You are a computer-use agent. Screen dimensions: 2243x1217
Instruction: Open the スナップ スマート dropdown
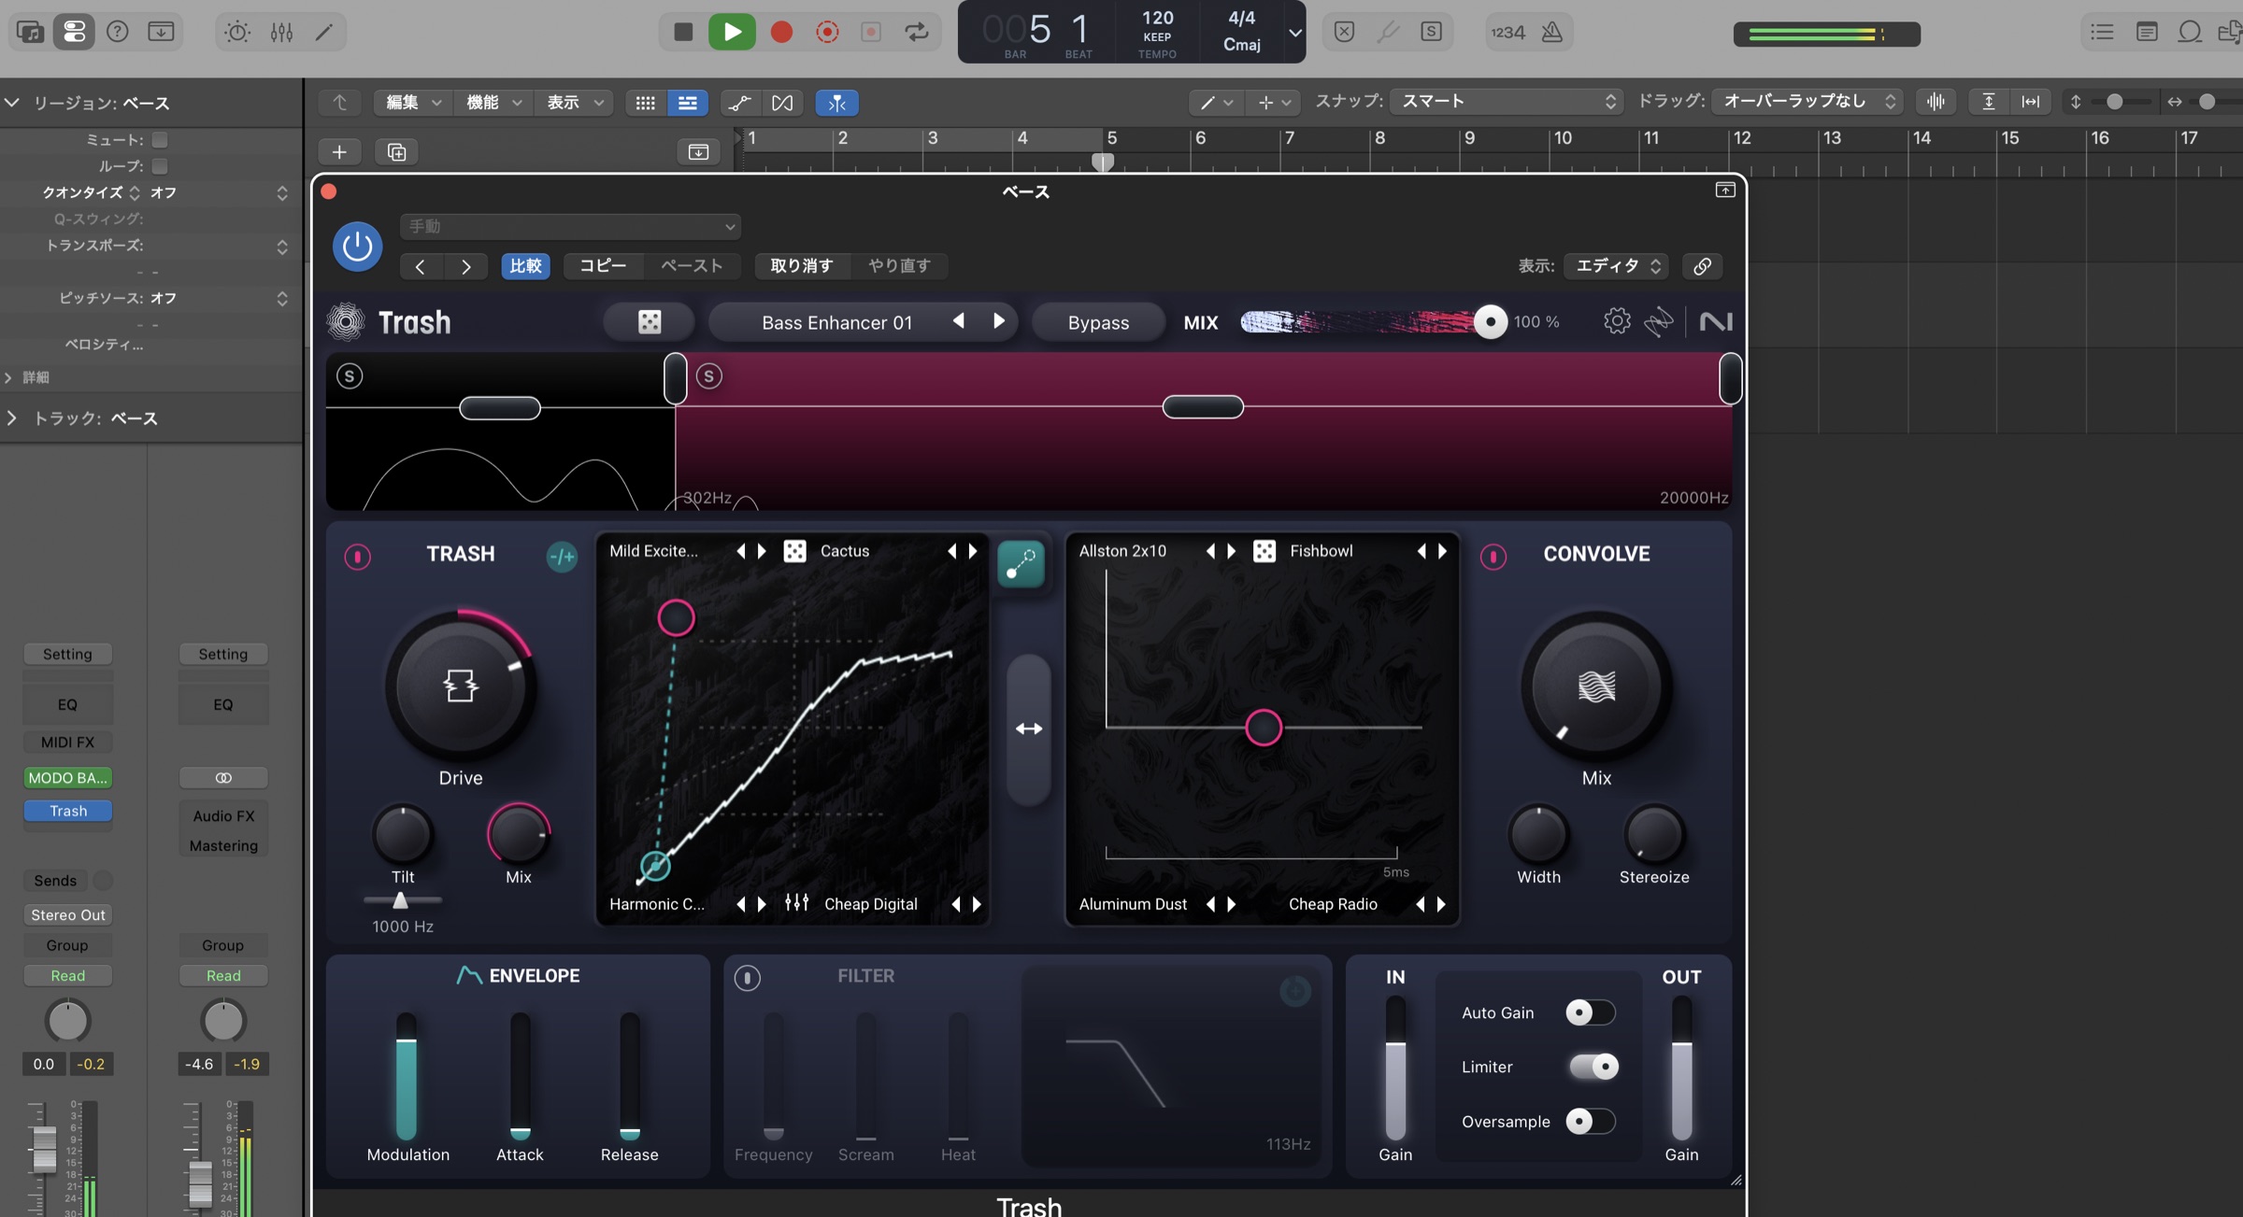1506,102
